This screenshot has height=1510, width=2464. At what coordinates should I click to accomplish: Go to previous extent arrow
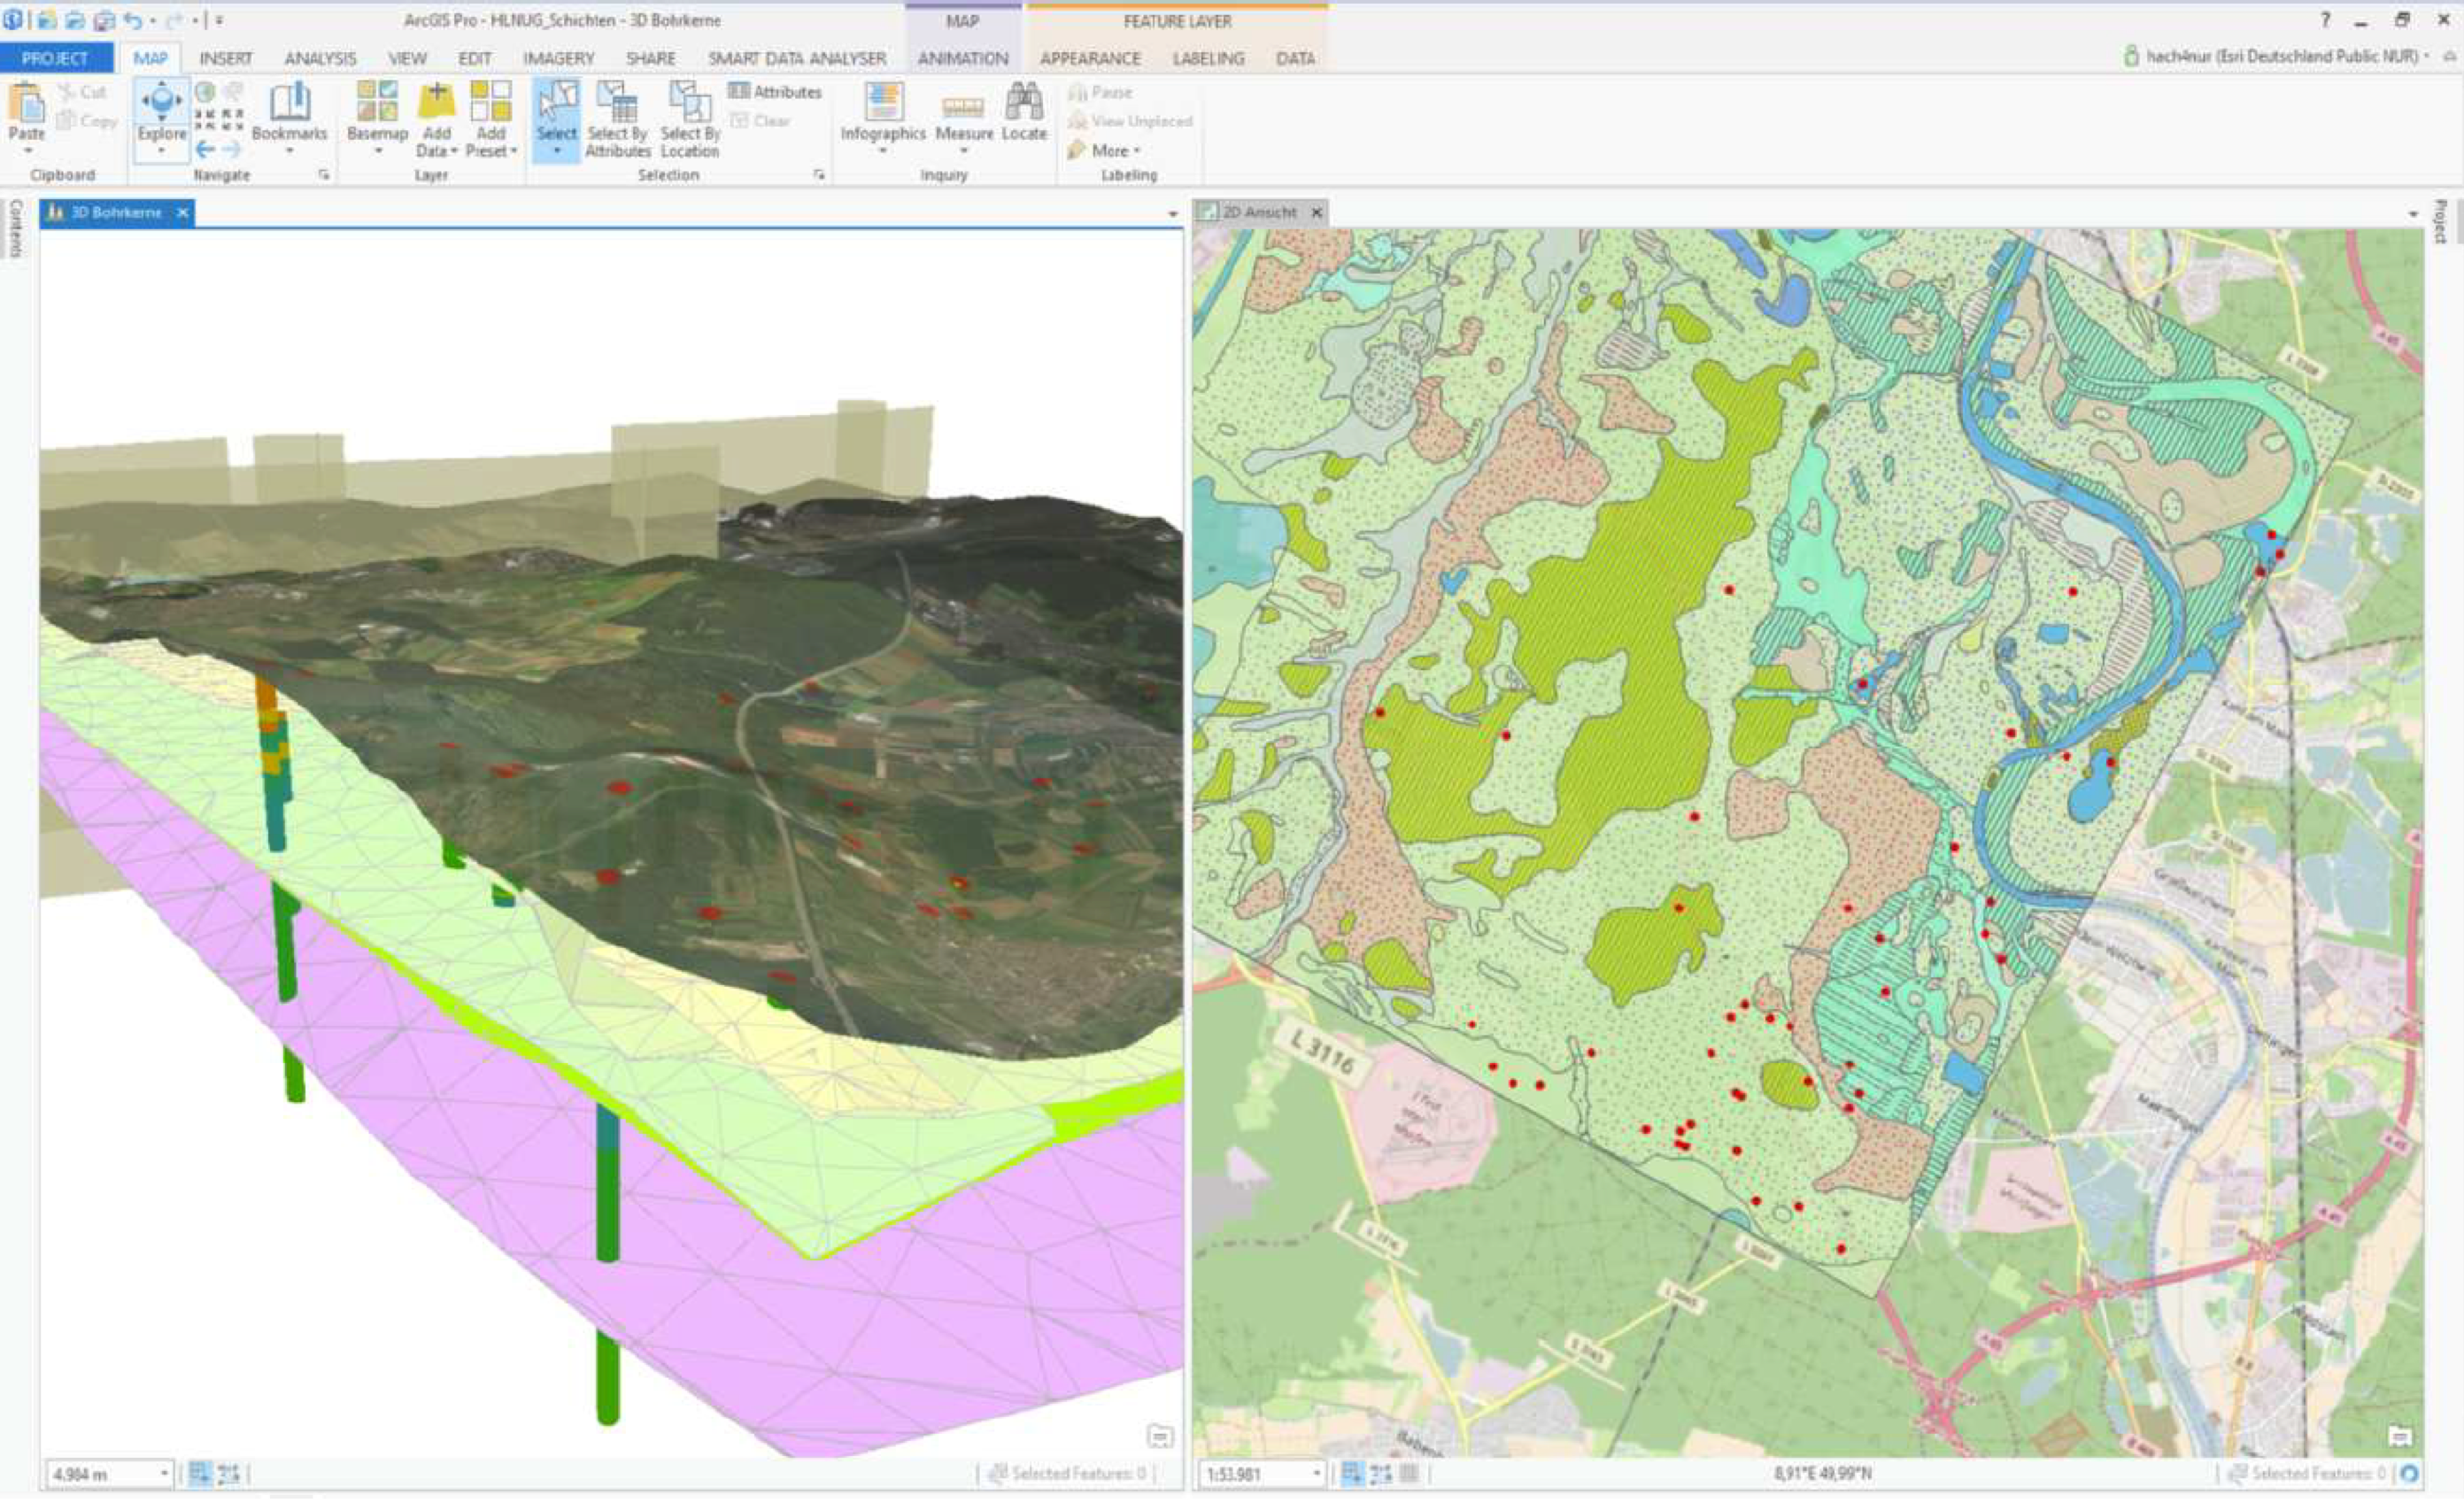tap(205, 149)
